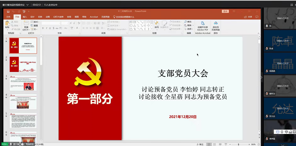Select slide 4 thumbnail
The height and width of the screenshot is (146, 296).
[23, 102]
